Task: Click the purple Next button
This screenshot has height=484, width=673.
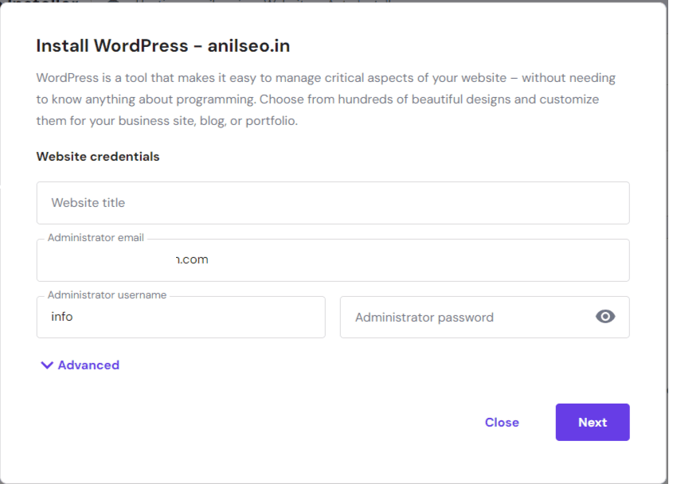Action: click(592, 422)
